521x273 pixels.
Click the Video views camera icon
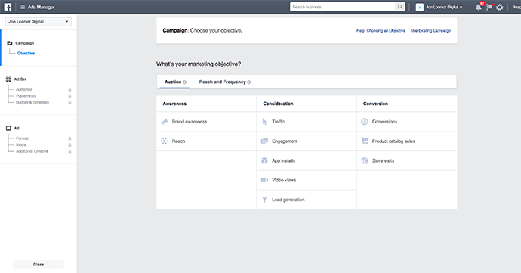[264, 180]
